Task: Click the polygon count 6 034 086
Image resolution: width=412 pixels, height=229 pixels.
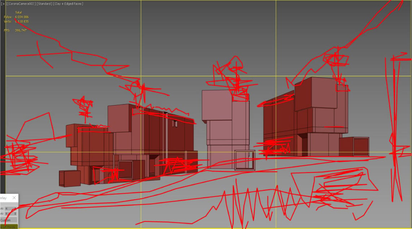Action: 22,17
